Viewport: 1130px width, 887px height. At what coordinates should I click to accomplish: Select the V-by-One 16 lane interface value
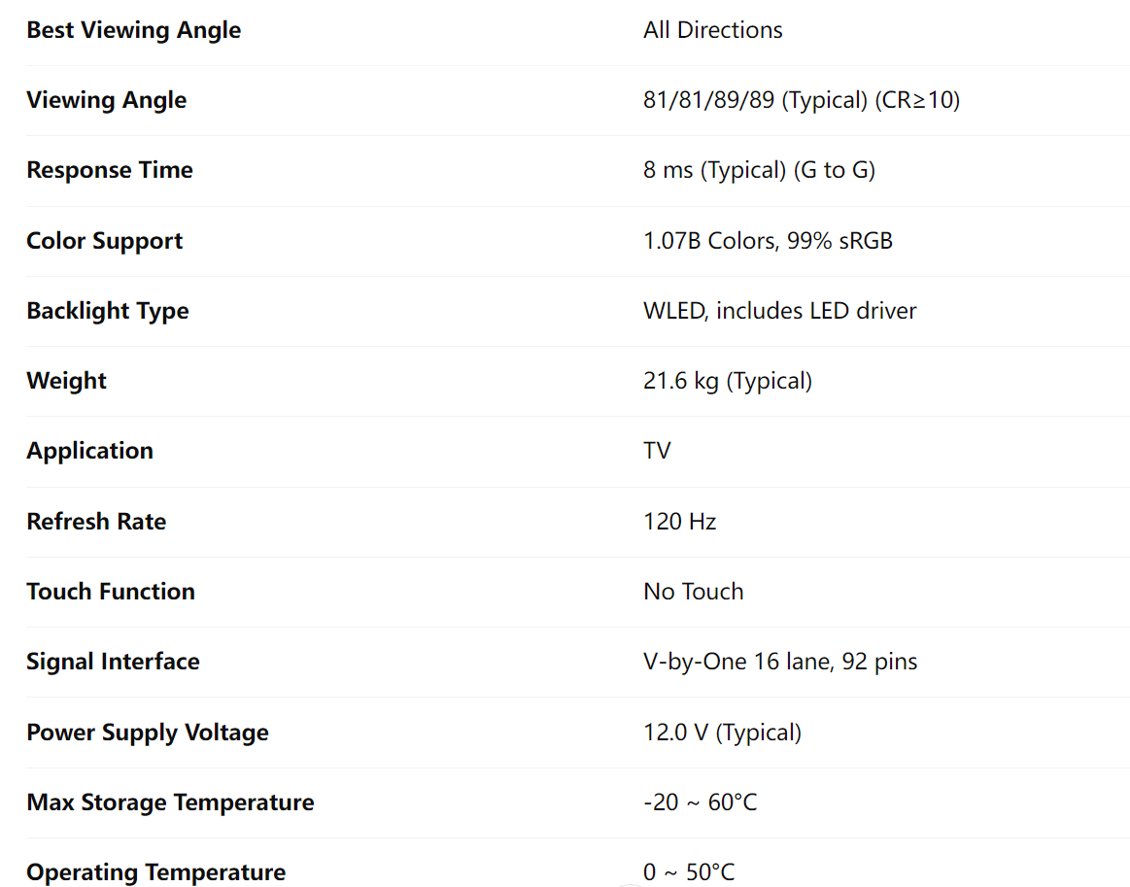coord(779,662)
